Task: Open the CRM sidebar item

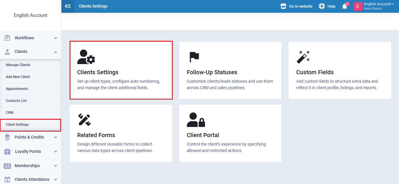Action: pos(10,113)
